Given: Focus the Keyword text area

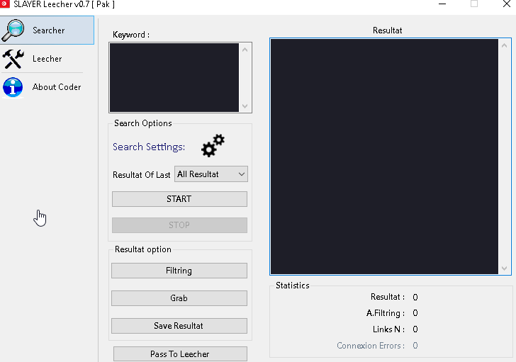Looking at the screenshot, I should (174, 78).
